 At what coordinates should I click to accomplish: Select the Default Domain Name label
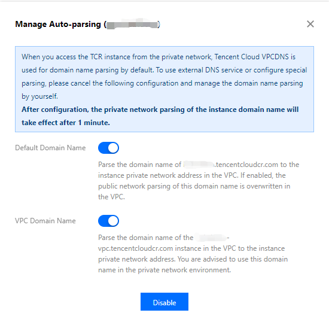coord(50,148)
